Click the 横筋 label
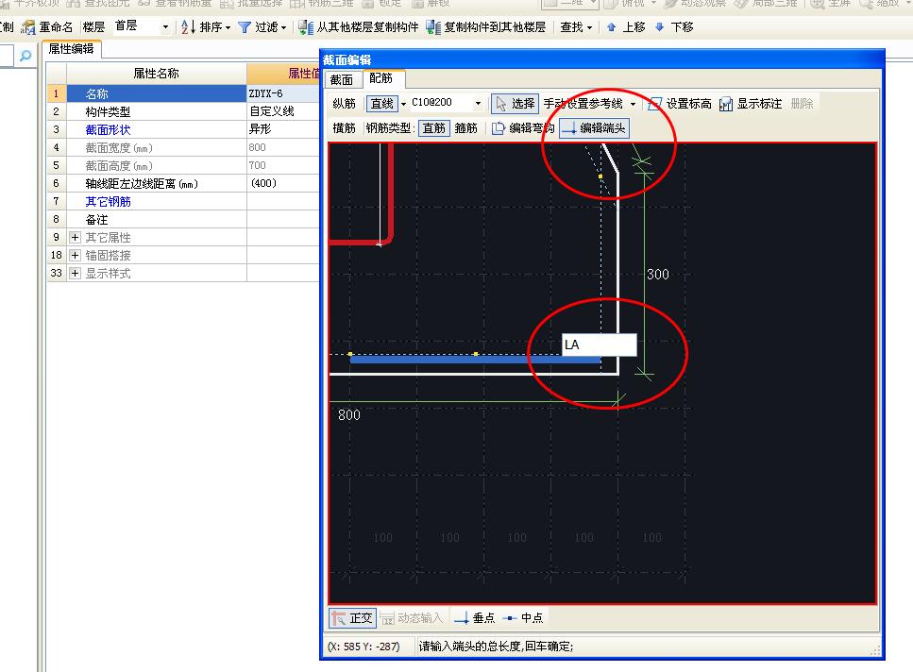Viewport: 913px width, 672px height. coord(344,128)
